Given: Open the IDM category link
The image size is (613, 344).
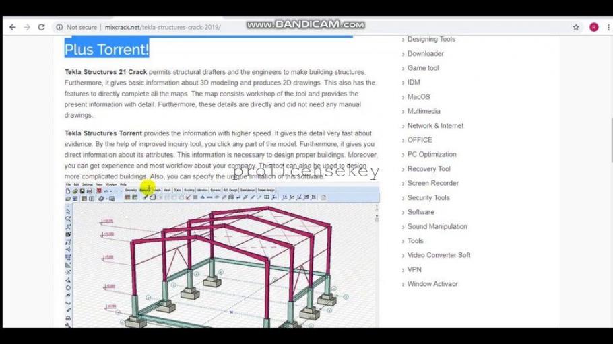Looking at the screenshot, I should pos(414,83).
